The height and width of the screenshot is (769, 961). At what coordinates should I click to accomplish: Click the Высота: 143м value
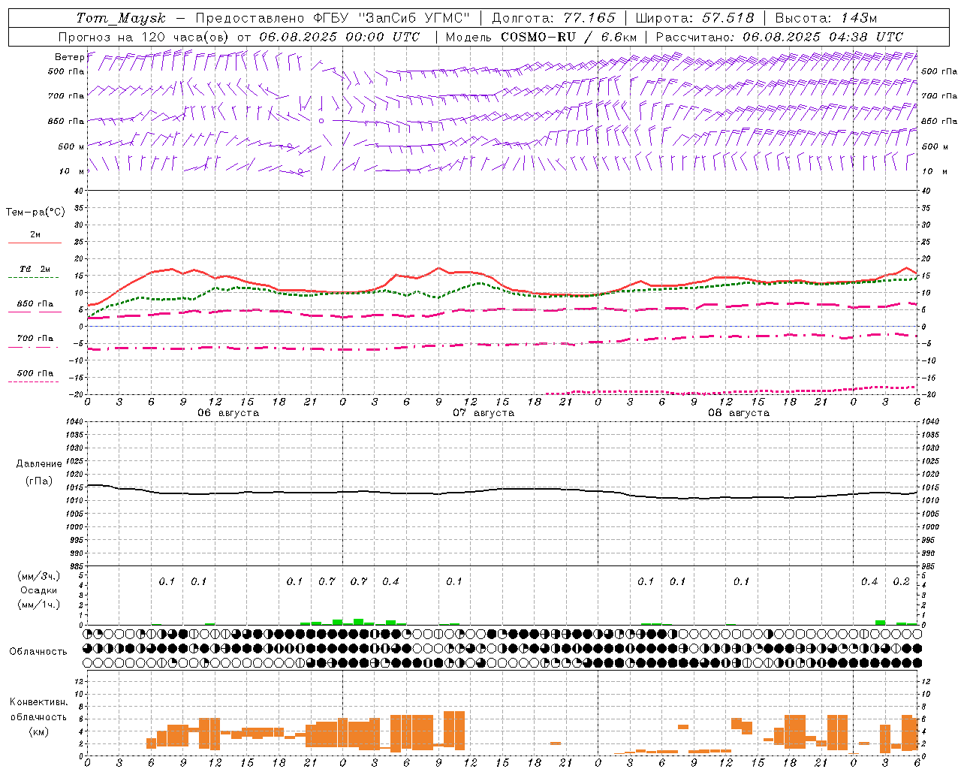pyautogui.click(x=826, y=18)
